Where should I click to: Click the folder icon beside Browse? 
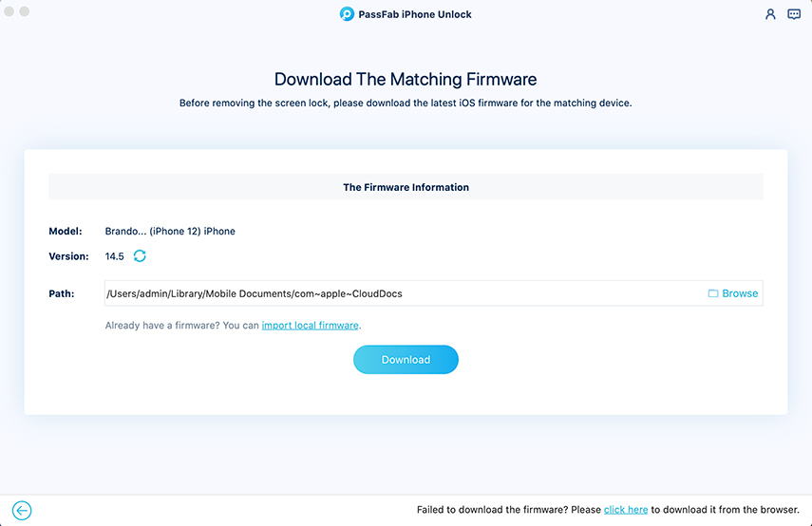713,293
